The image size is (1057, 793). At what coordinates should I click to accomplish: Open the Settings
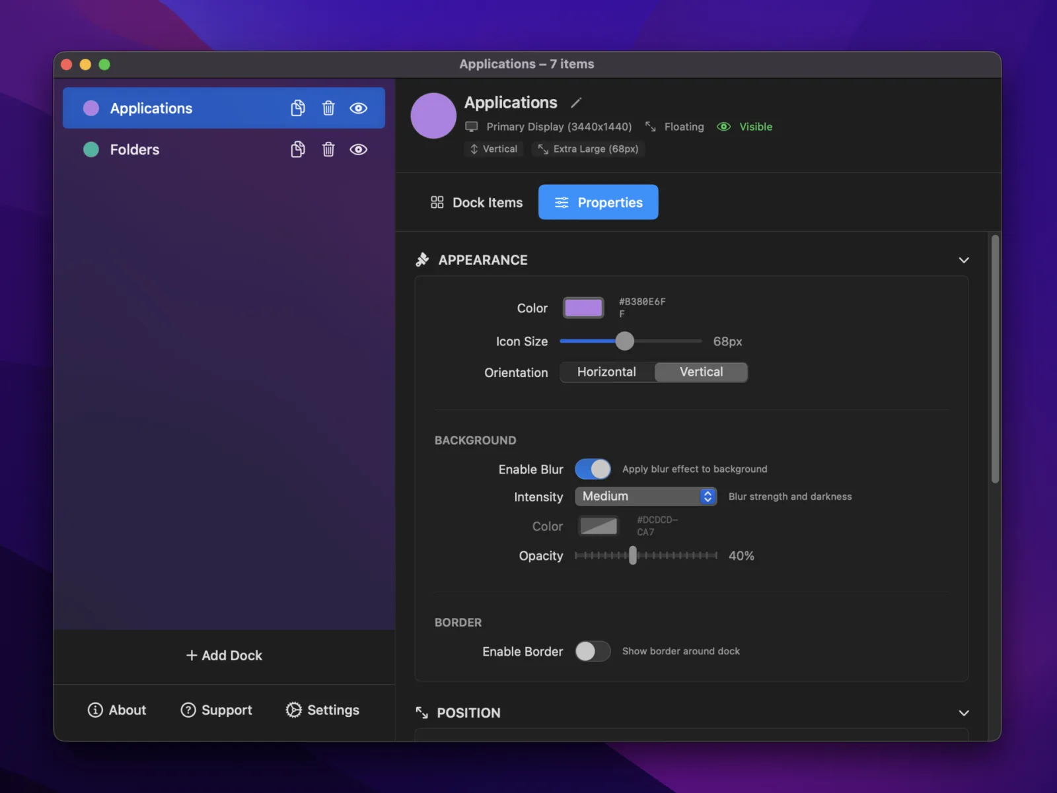tap(322, 710)
